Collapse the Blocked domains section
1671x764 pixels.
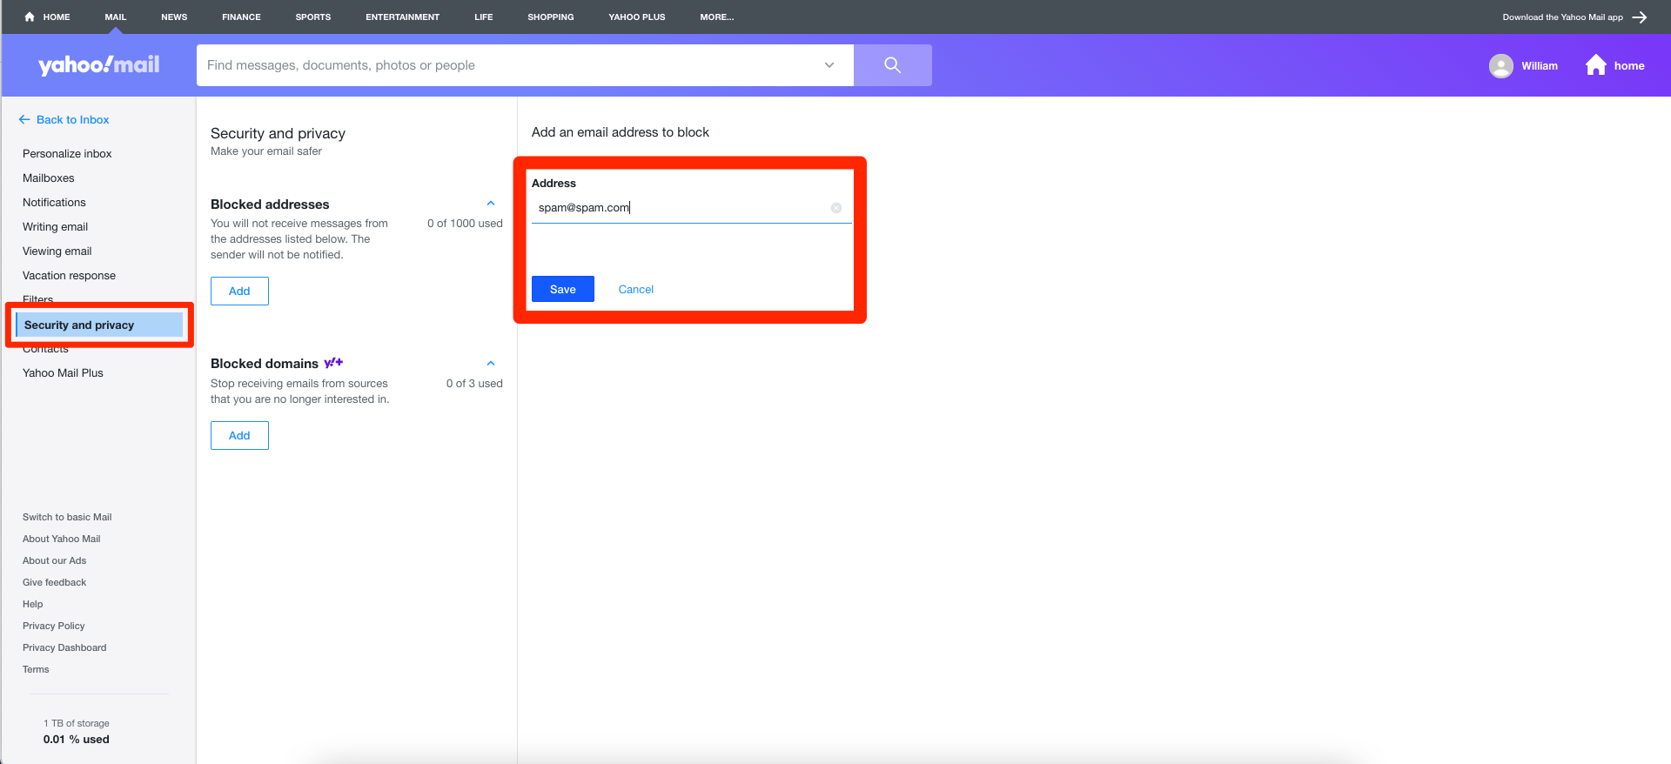[x=491, y=364]
